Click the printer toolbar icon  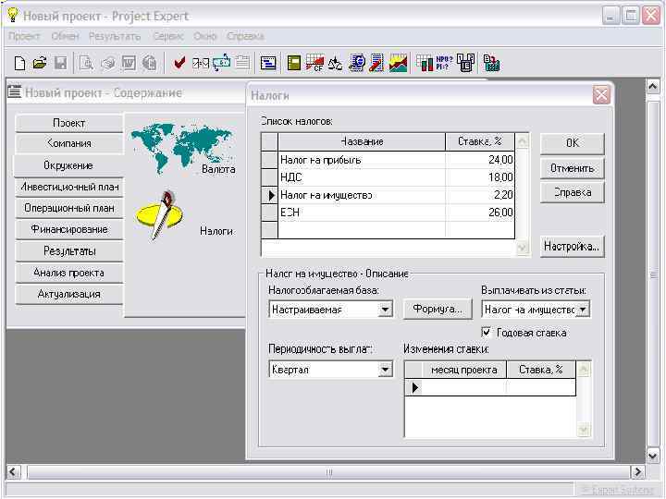pyautogui.click(x=108, y=63)
